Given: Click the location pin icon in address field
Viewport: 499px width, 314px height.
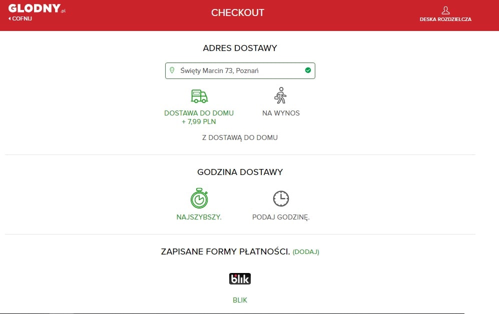Looking at the screenshot, I should 172,70.
